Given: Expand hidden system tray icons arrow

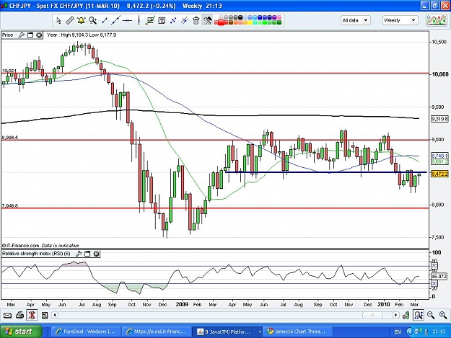Looking at the screenshot, I should [x=410, y=332].
